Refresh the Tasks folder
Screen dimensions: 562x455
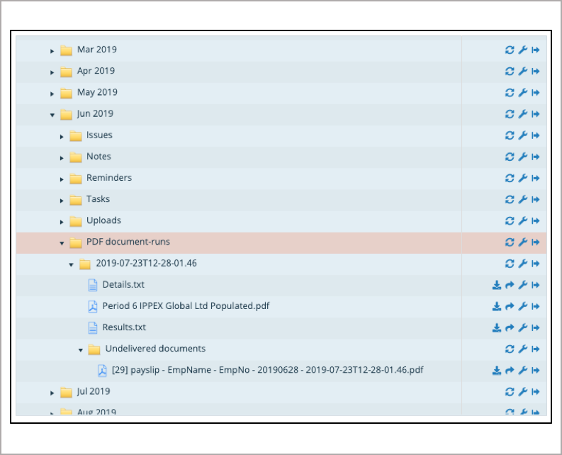[x=510, y=200]
